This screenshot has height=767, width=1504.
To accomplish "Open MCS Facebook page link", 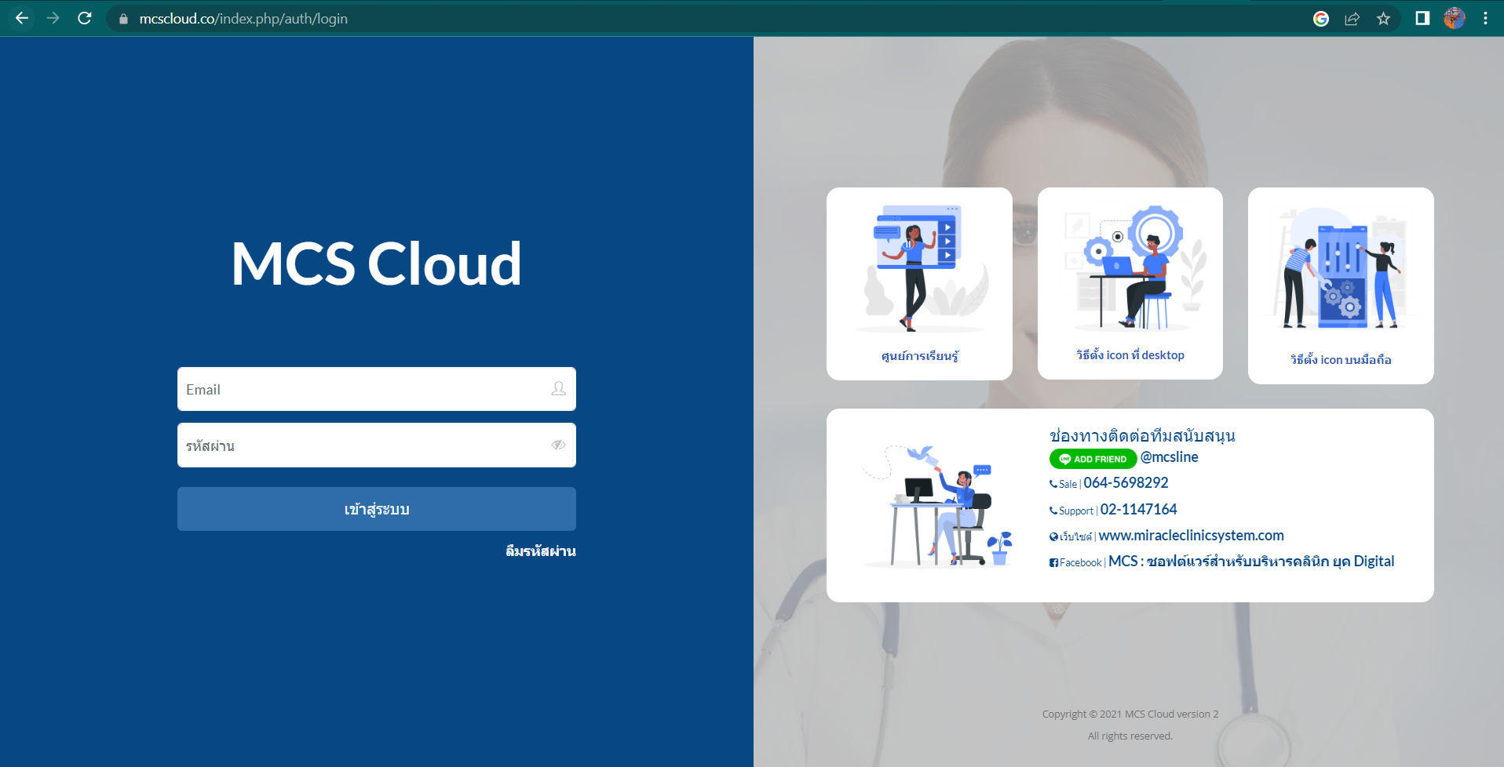I will pos(1251,562).
